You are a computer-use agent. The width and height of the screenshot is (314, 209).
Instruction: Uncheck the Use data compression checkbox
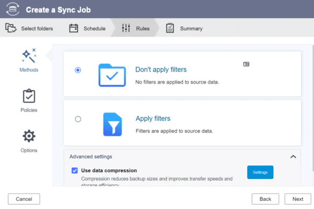coord(75,170)
